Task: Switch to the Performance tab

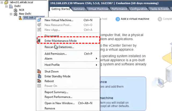Action: 119,9
